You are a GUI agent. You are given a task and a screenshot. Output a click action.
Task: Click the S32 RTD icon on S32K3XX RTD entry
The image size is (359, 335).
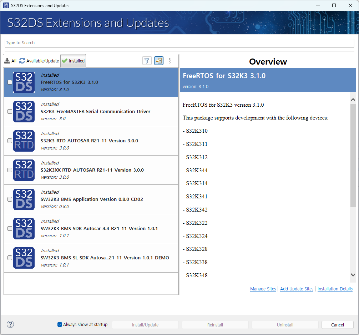(24, 170)
